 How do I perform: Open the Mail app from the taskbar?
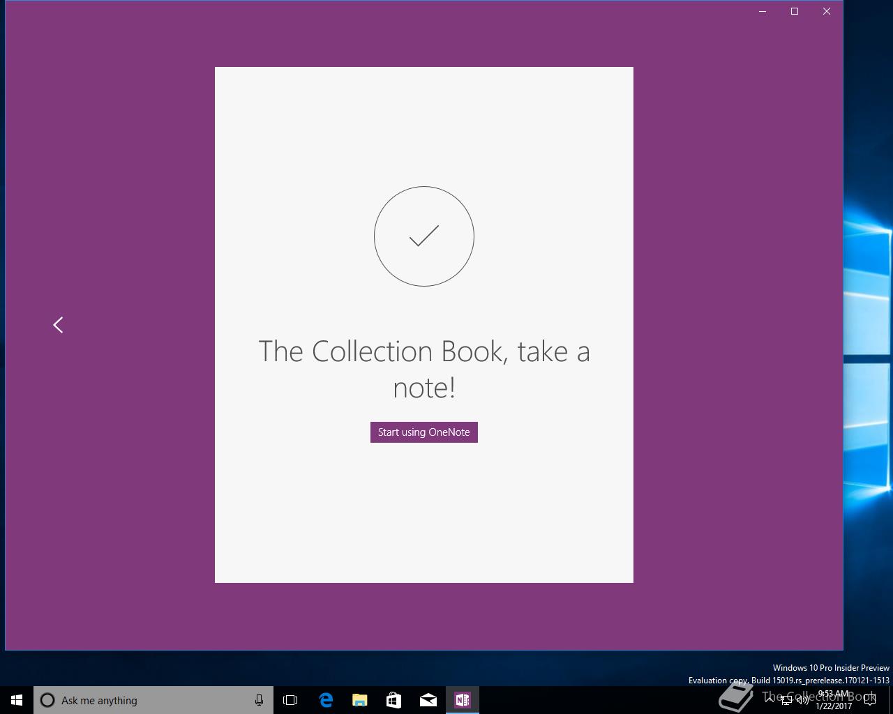428,700
